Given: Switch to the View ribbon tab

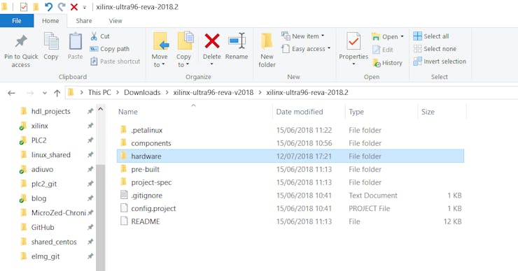Looking at the screenshot, I should click(x=115, y=21).
